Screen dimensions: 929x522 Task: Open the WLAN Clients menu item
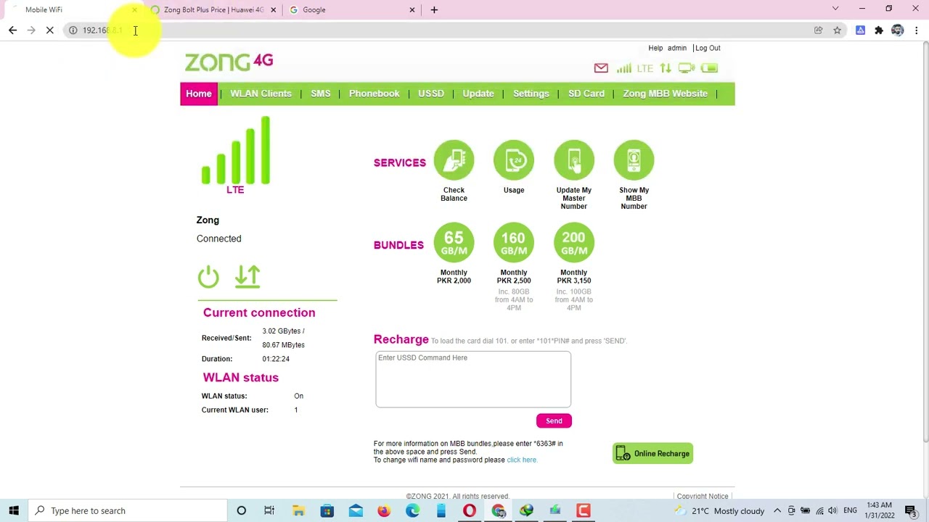pos(261,94)
